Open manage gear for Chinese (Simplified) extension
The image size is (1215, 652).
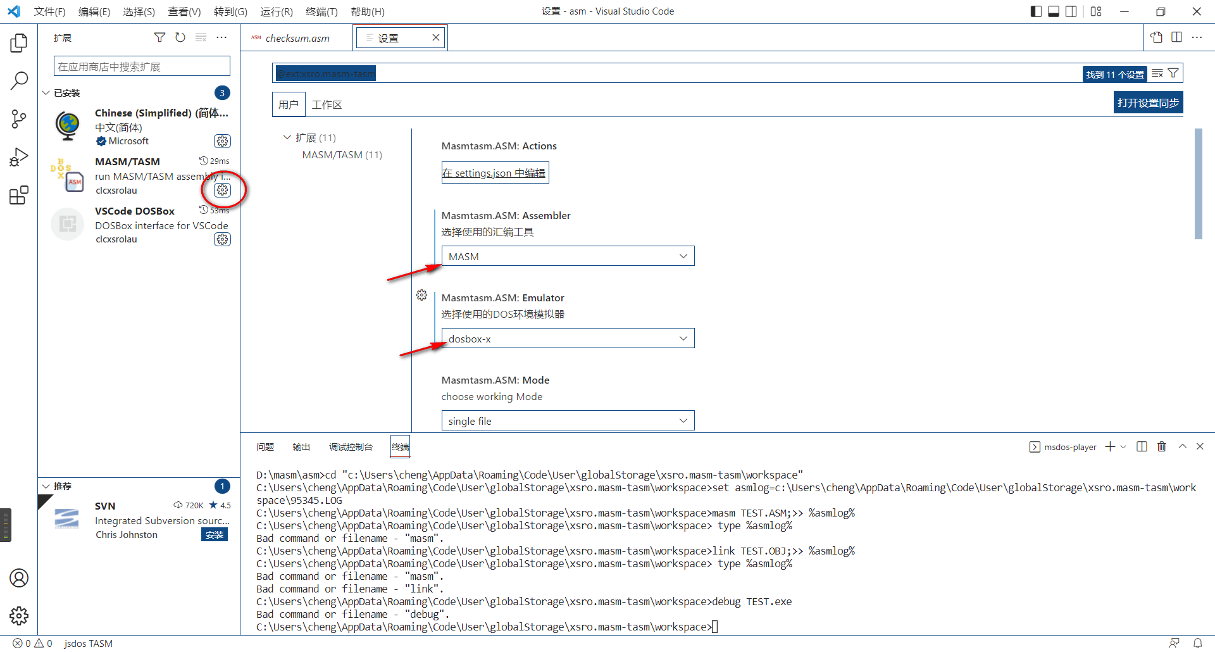pyautogui.click(x=222, y=141)
